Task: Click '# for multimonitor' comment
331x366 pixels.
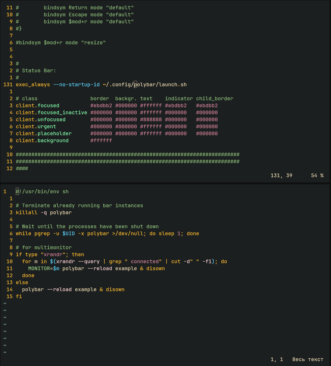Action: 44,248
